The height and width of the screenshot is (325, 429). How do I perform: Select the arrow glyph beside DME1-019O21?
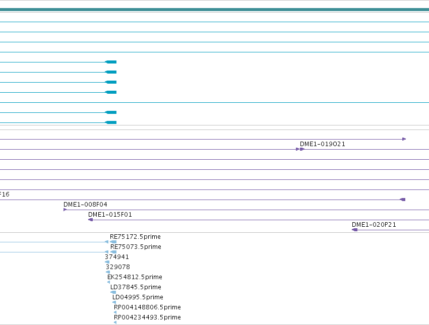(x=302, y=149)
